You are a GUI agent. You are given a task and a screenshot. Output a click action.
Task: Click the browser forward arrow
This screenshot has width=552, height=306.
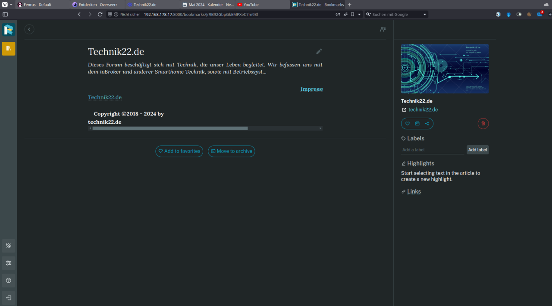(90, 14)
